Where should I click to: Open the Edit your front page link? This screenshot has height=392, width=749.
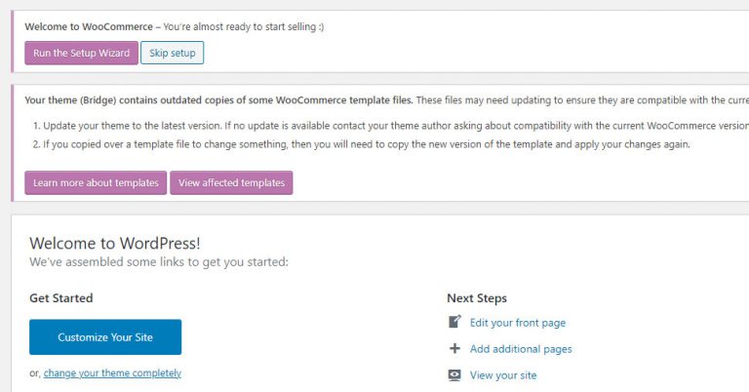click(x=517, y=323)
